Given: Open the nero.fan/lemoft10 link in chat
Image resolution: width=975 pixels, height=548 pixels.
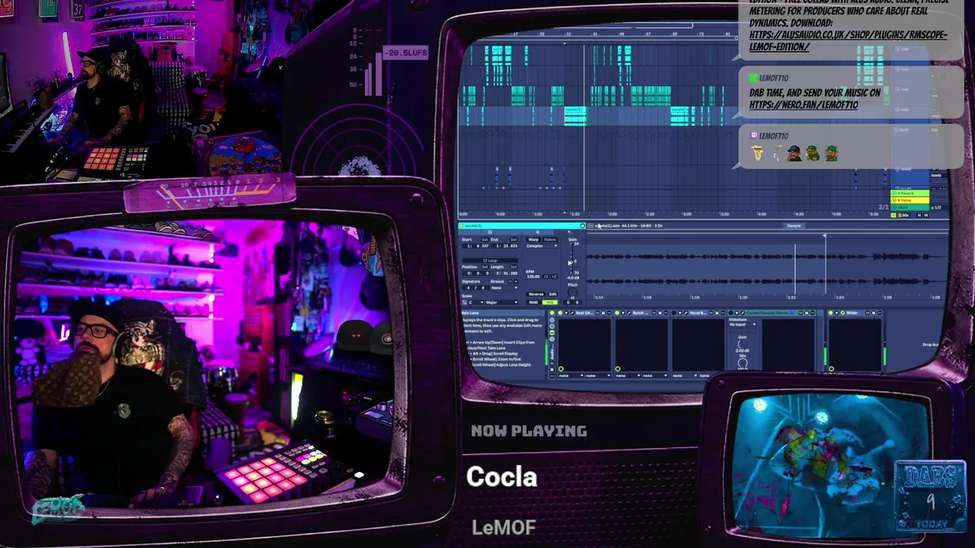Looking at the screenshot, I should 804,105.
